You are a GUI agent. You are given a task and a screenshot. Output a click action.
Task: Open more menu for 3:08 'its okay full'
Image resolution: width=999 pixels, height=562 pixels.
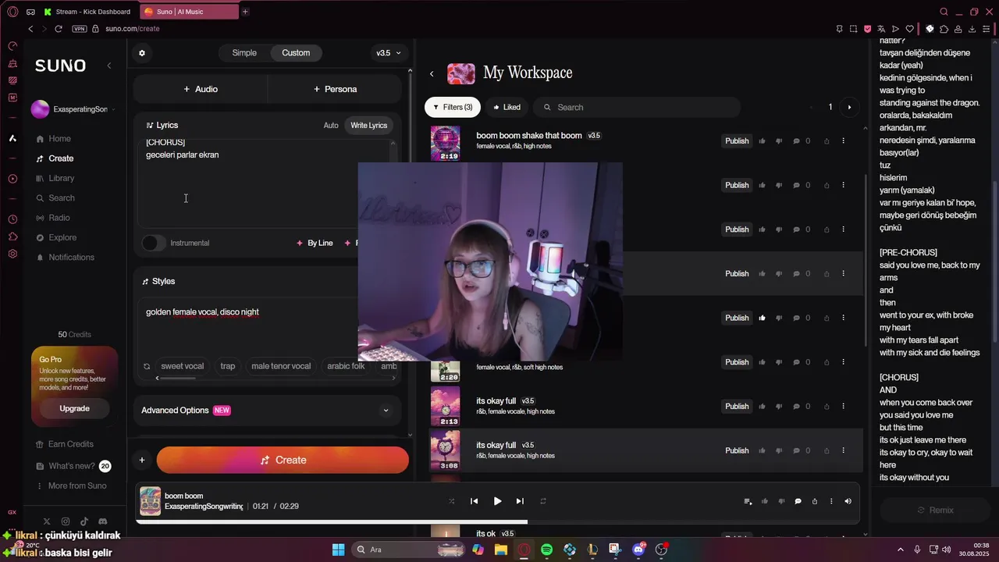pyautogui.click(x=843, y=450)
